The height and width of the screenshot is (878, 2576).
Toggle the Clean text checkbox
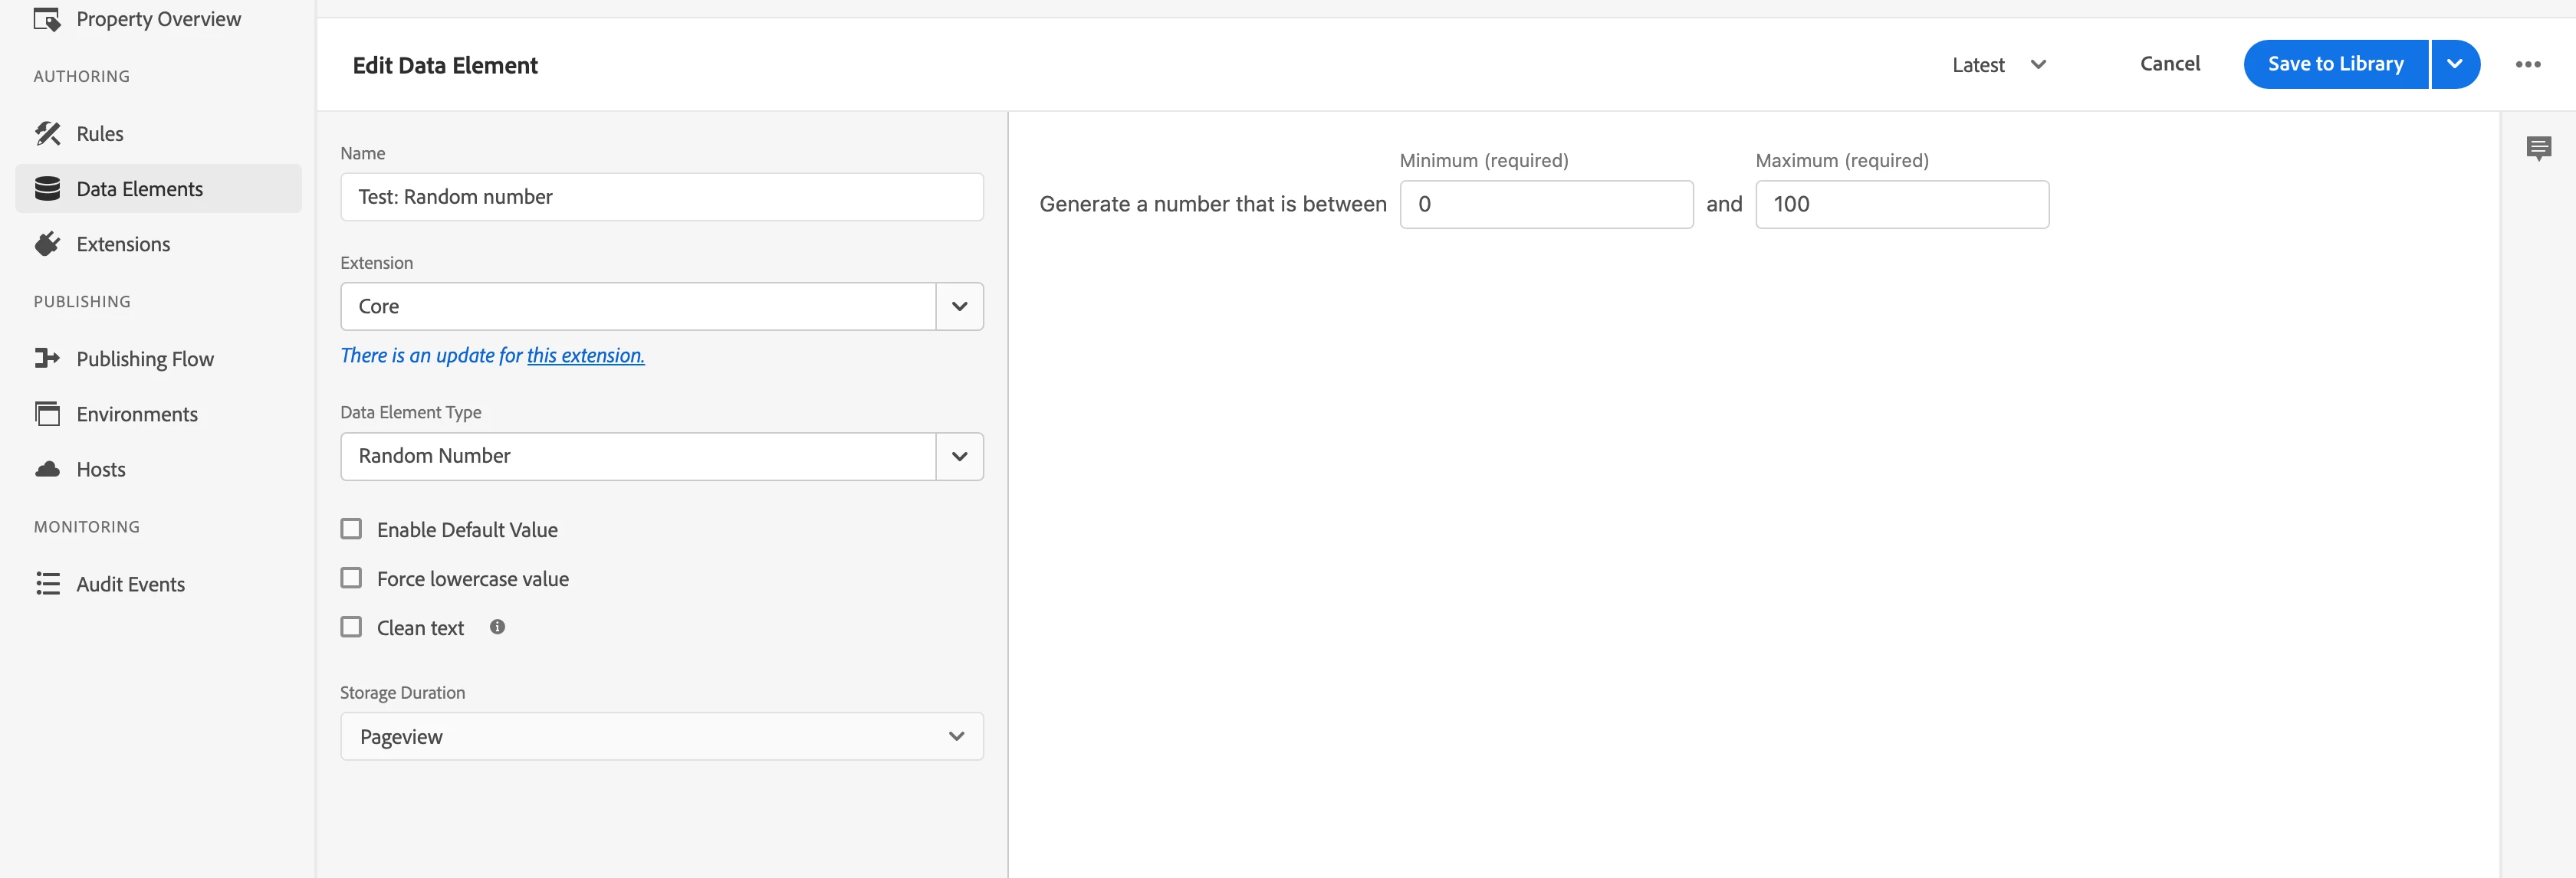[351, 626]
